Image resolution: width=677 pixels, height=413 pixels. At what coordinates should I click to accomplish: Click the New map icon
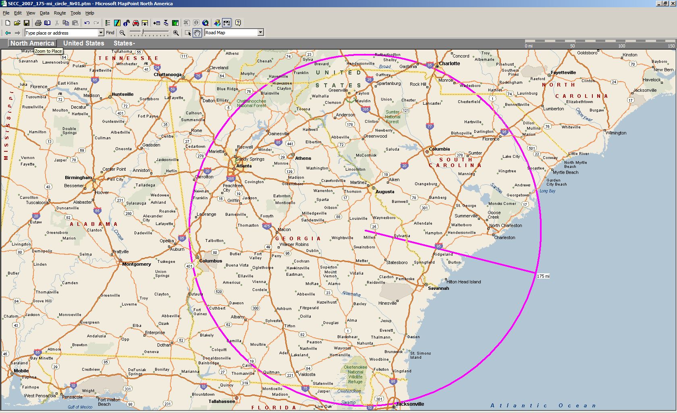click(x=8, y=23)
